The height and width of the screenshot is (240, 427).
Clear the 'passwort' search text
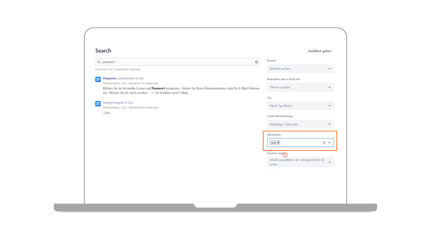click(x=256, y=62)
